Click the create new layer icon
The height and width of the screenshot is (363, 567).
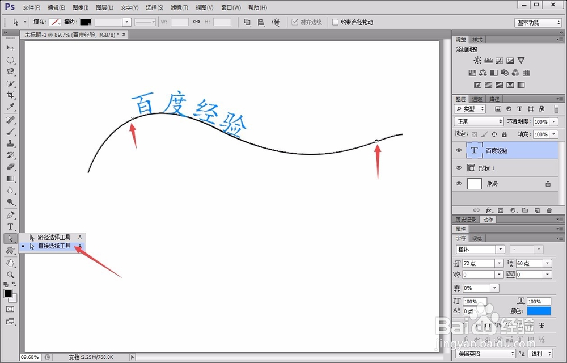click(x=538, y=210)
